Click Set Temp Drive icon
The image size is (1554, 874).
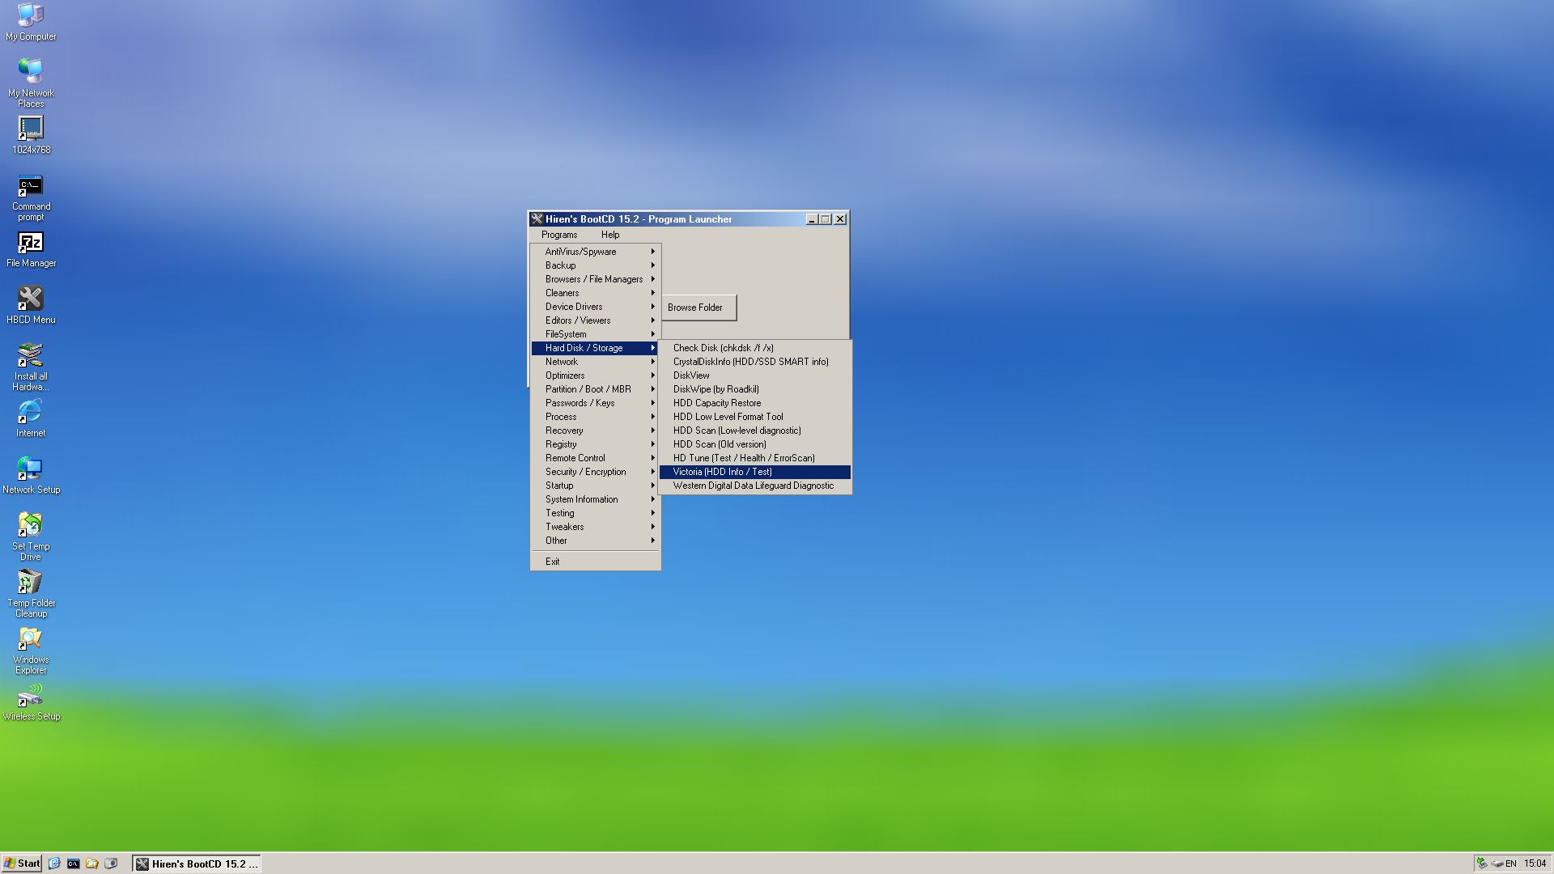[x=31, y=537]
